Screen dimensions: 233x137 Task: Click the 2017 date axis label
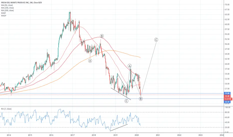[x=72, y=135]
